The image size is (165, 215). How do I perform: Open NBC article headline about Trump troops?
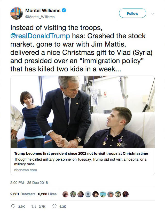[81, 153]
